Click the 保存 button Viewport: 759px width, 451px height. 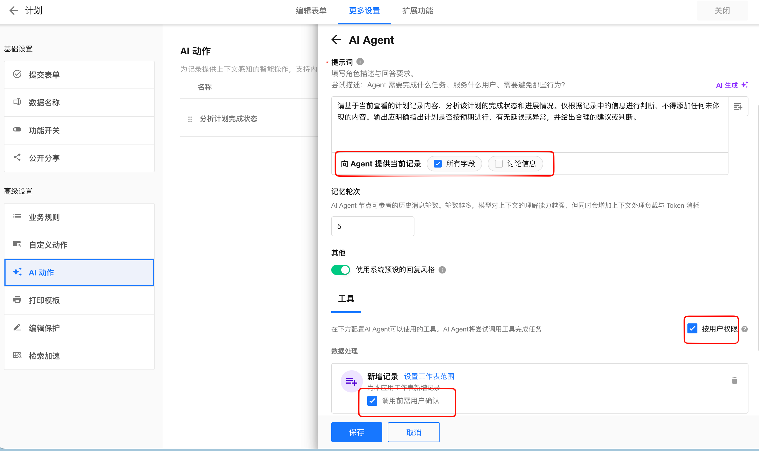point(356,432)
